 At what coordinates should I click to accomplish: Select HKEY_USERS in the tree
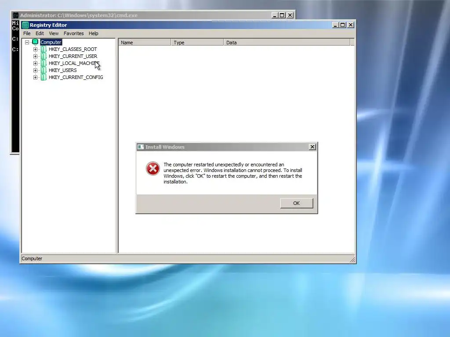pyautogui.click(x=62, y=70)
